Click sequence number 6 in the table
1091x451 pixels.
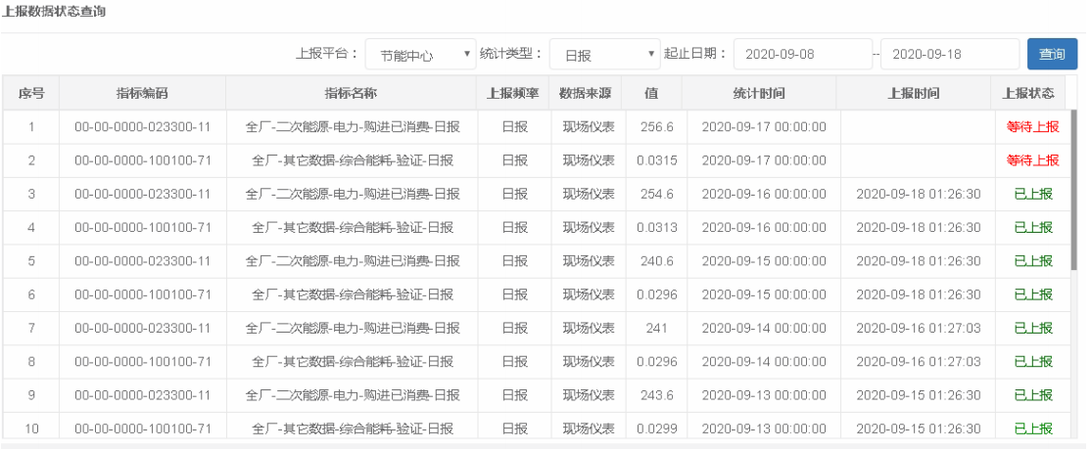pos(31,294)
